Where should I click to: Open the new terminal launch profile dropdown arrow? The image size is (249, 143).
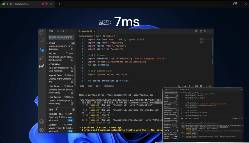(192, 86)
